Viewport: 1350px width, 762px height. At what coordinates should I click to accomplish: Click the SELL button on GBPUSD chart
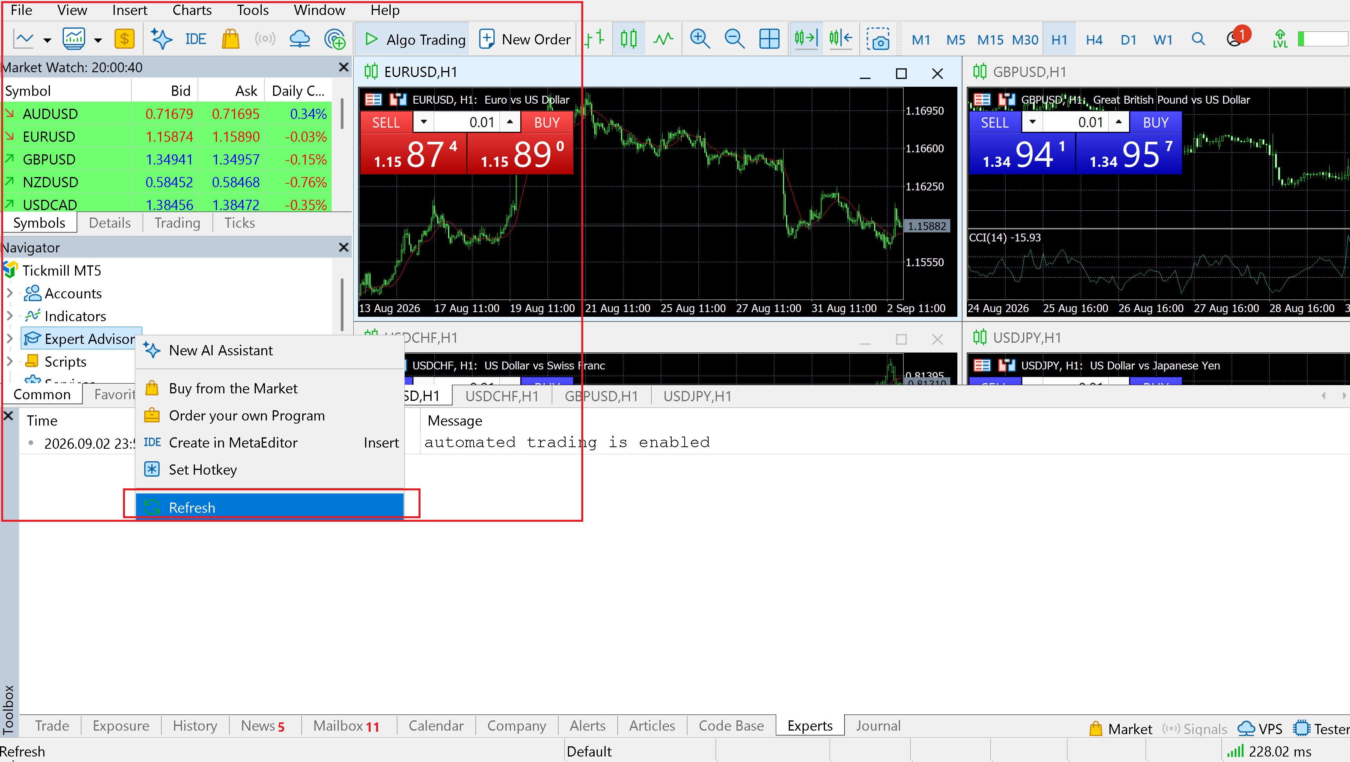pos(994,122)
